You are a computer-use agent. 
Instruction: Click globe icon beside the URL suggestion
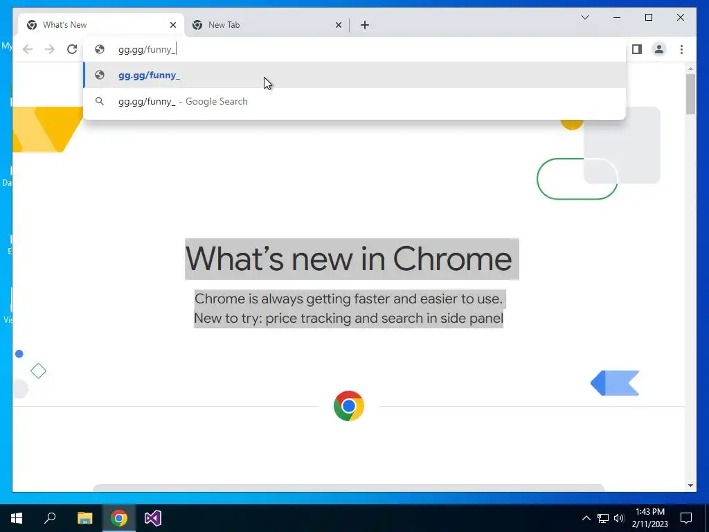tap(100, 75)
